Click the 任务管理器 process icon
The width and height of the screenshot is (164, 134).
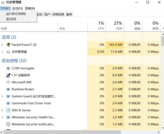point(8,52)
